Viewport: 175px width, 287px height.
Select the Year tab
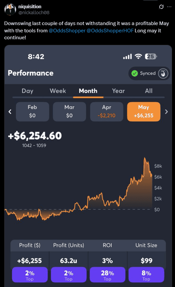[x=119, y=91]
